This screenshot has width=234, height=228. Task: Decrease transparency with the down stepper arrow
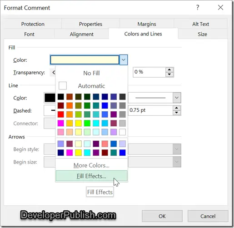tap(169, 74)
